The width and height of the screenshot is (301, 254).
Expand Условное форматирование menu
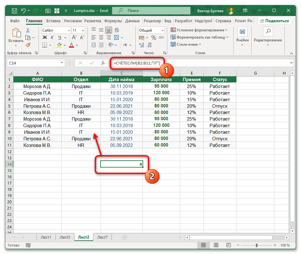[199, 30]
